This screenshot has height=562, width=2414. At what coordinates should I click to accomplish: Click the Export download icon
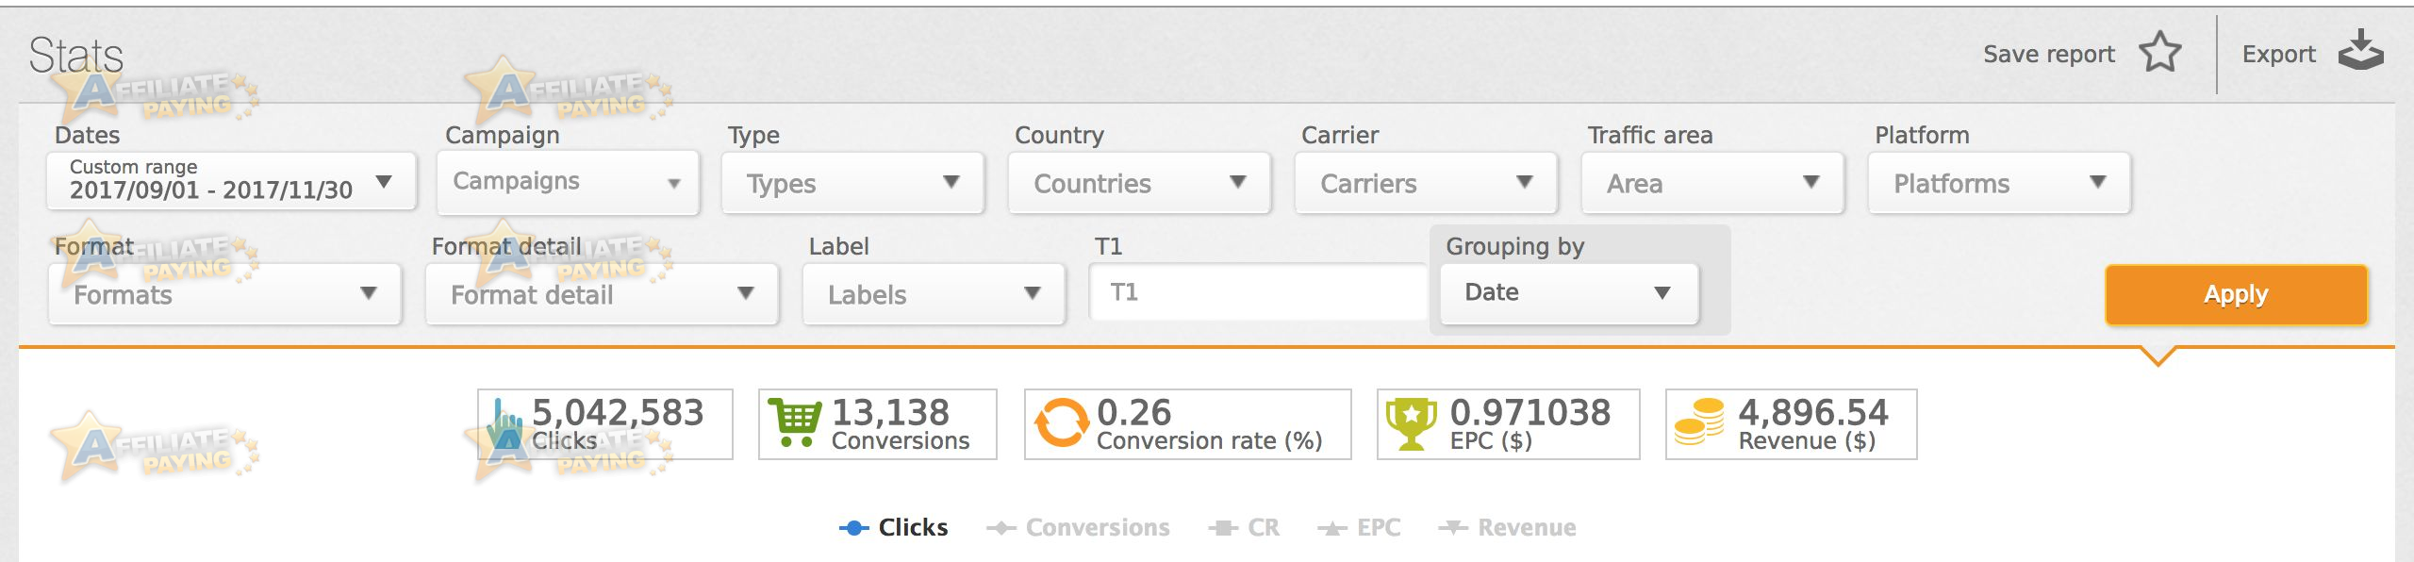click(2361, 50)
